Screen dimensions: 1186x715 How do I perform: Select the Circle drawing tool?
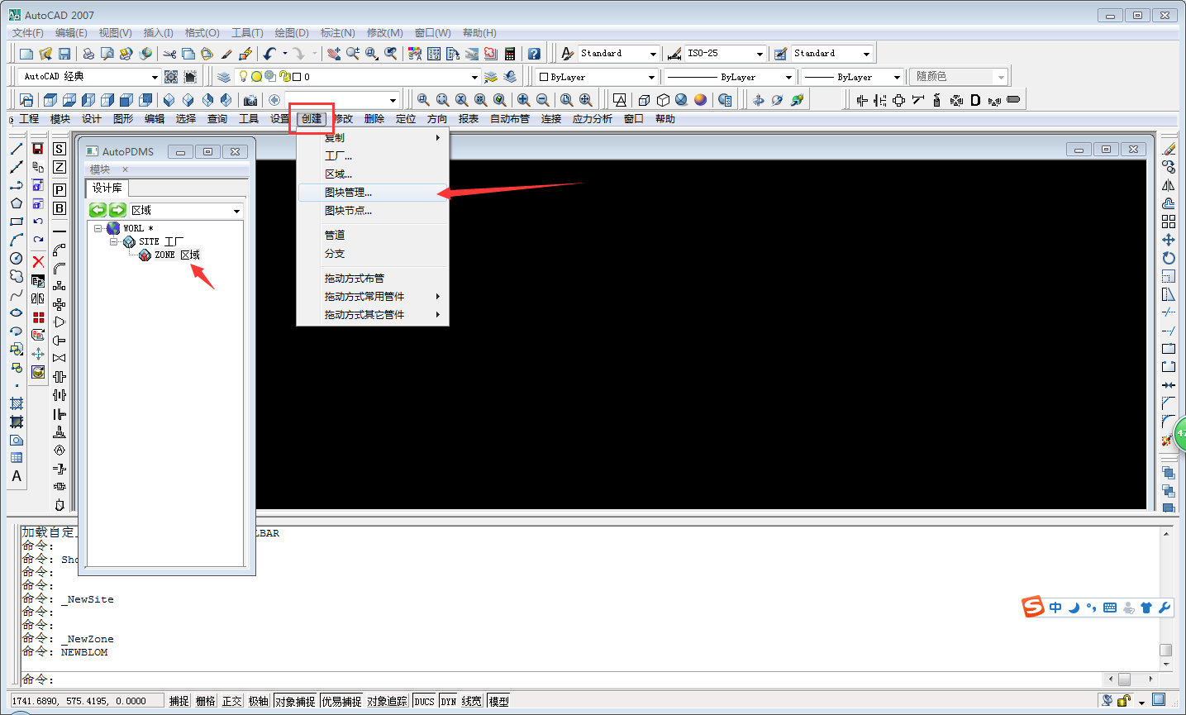16,258
